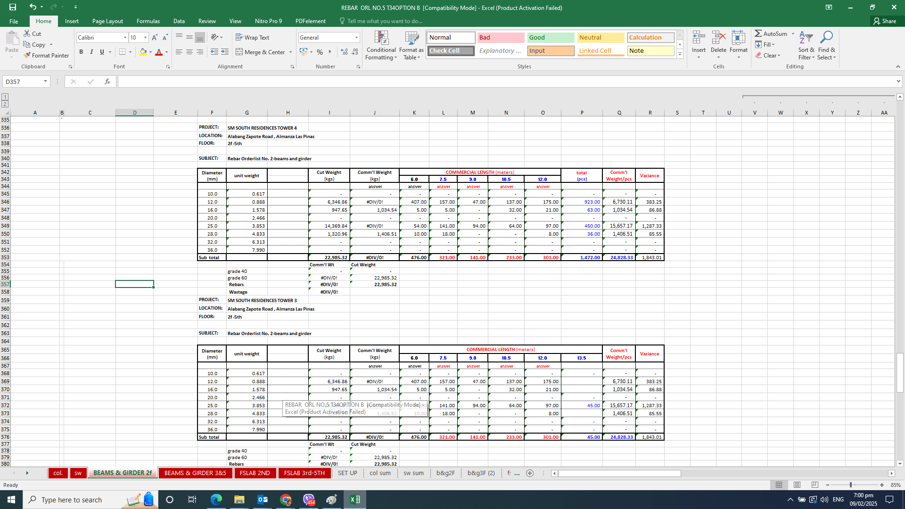Toggle Bold formatting
The width and height of the screenshot is (905, 509).
81,52
